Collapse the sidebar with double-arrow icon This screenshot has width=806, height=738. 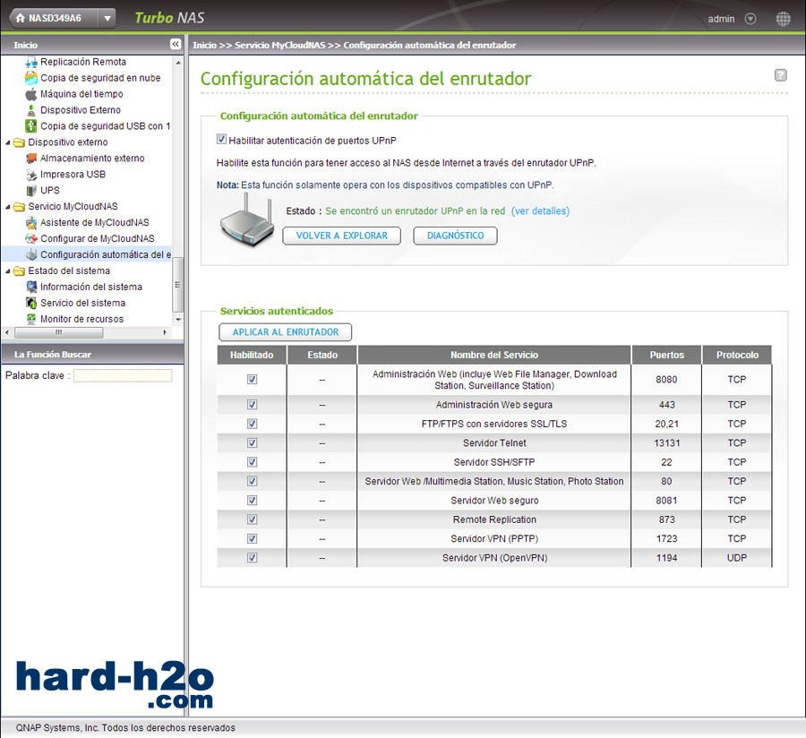[x=176, y=44]
